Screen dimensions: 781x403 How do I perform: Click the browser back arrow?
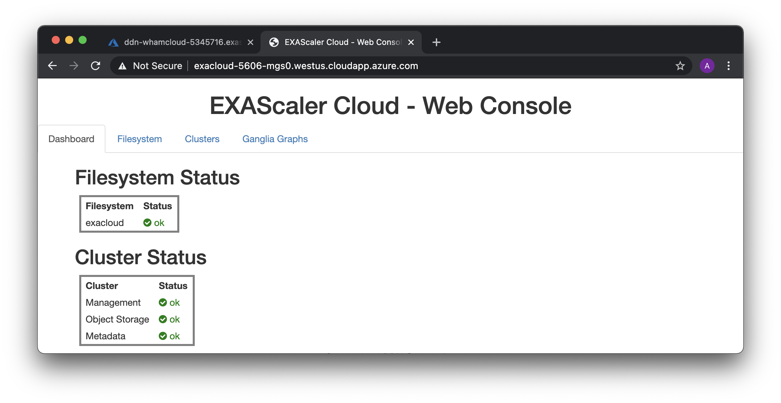52,66
